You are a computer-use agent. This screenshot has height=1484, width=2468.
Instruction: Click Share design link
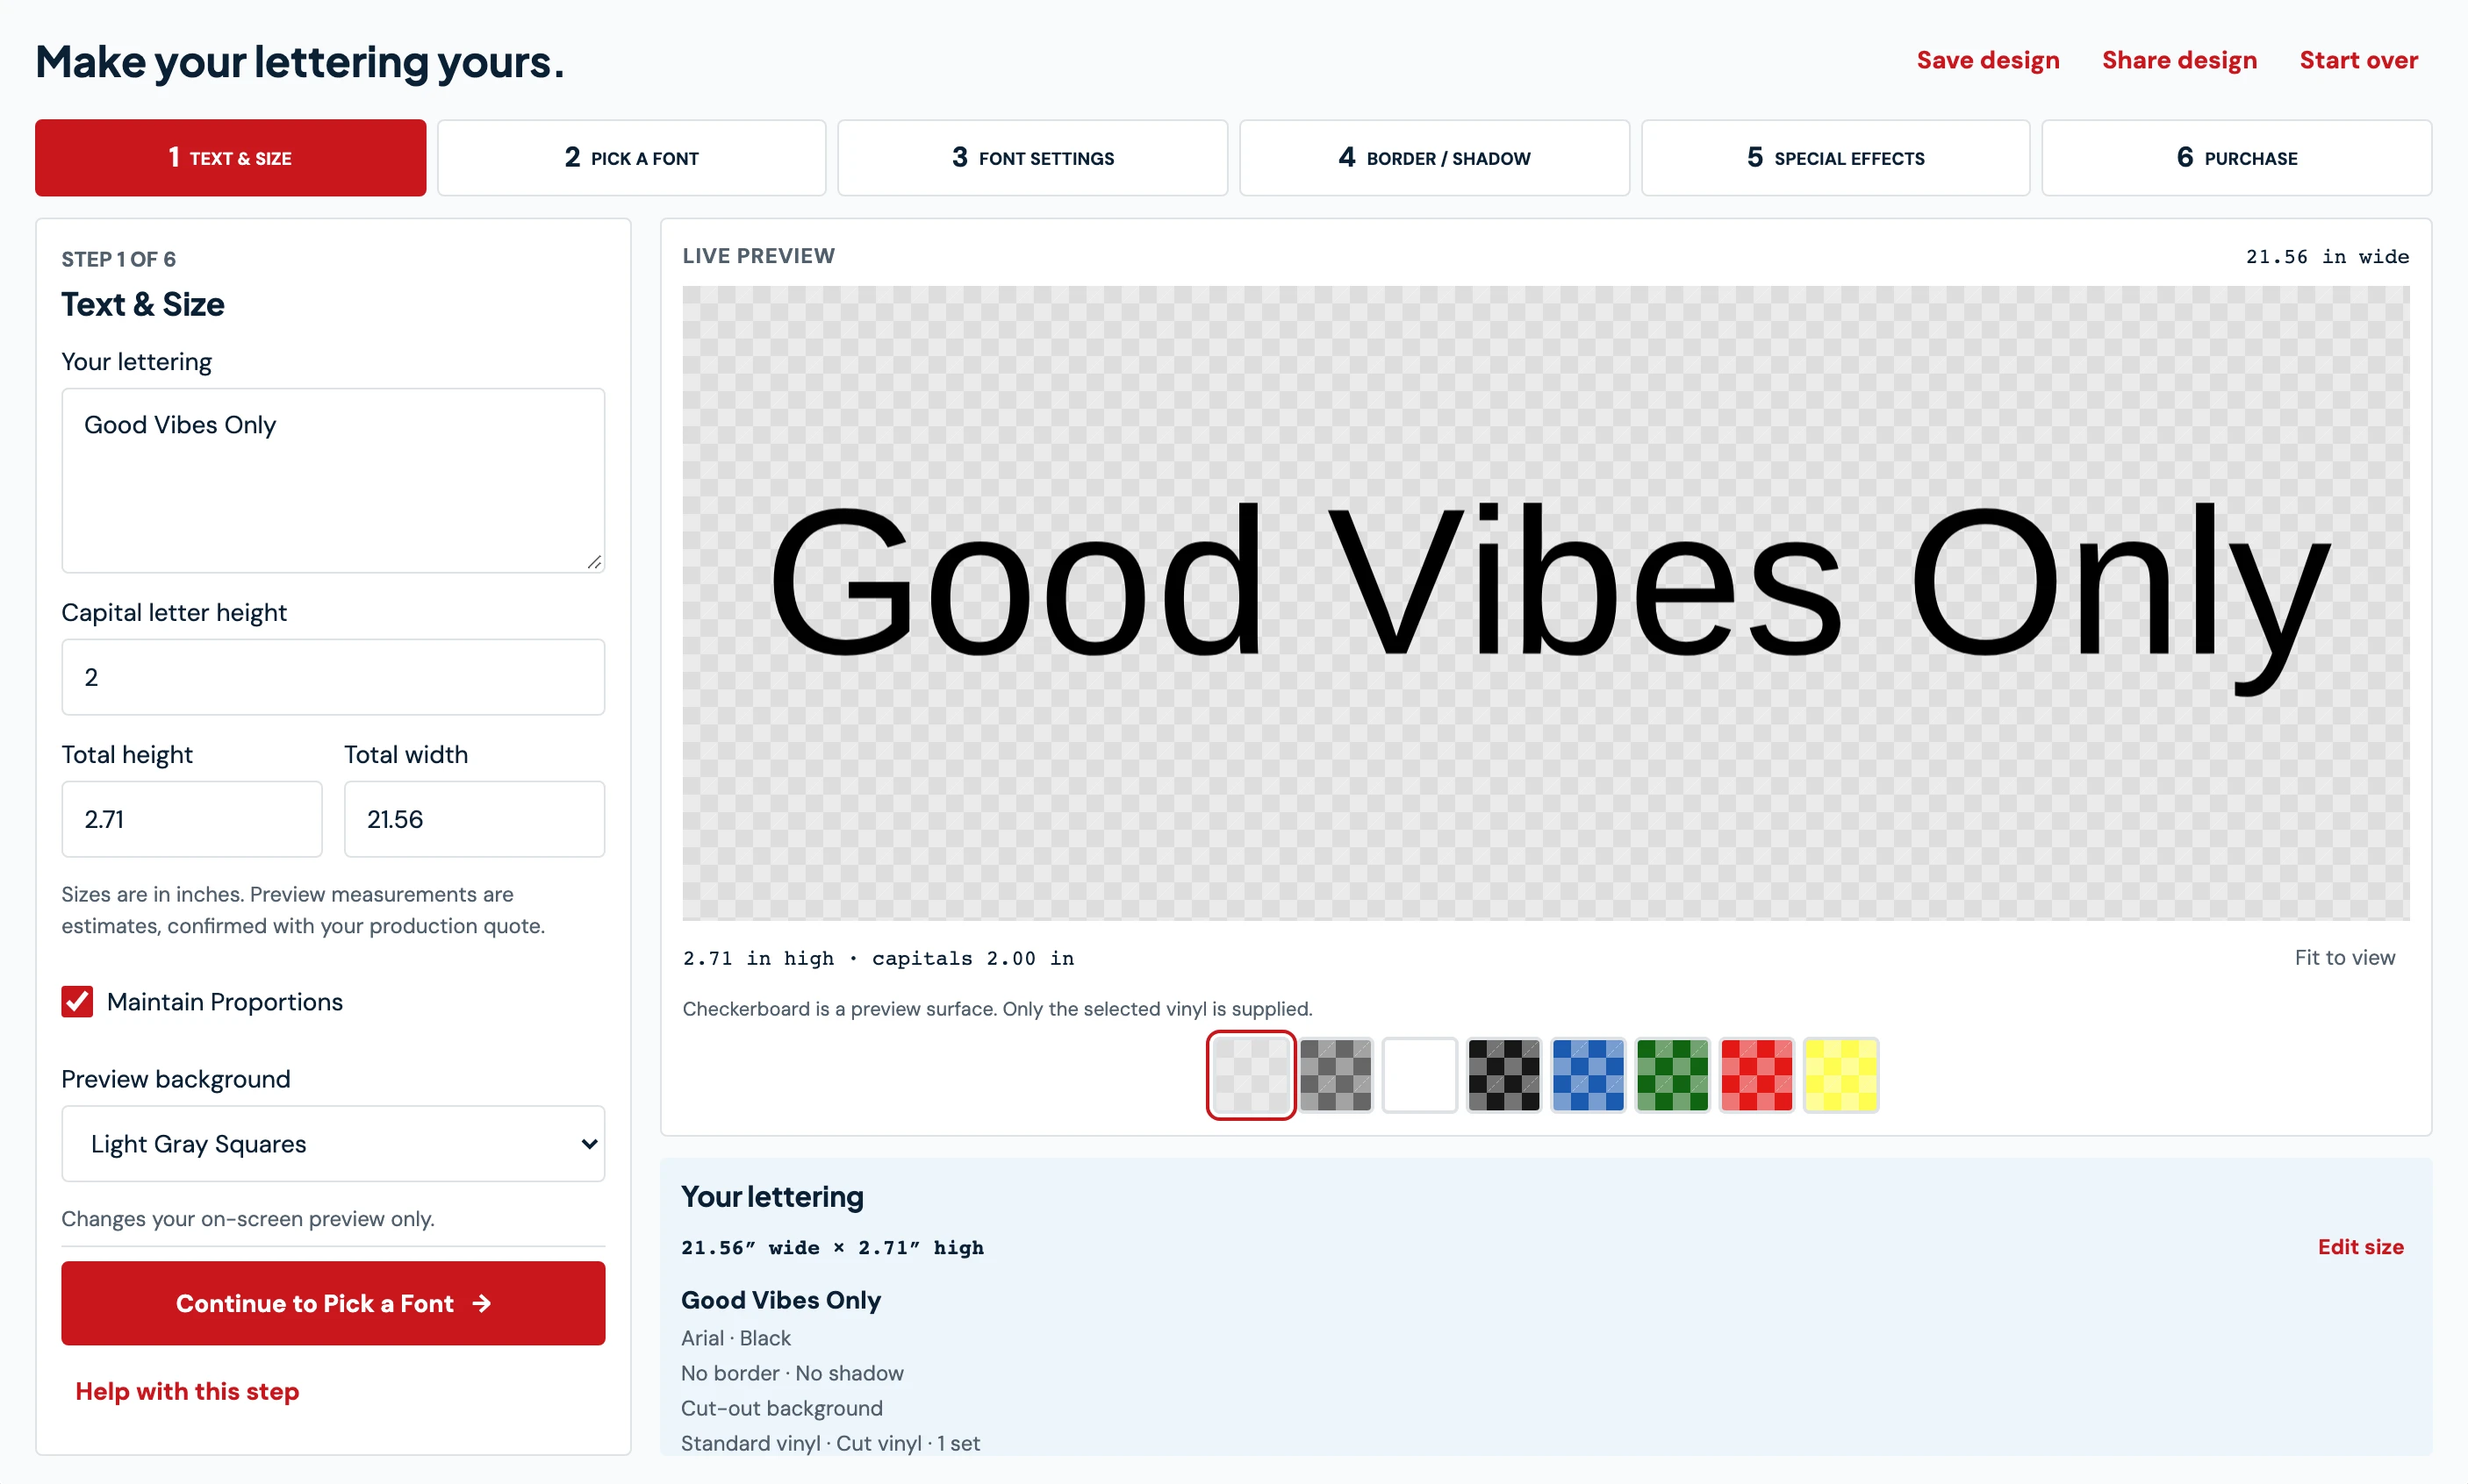click(2180, 60)
